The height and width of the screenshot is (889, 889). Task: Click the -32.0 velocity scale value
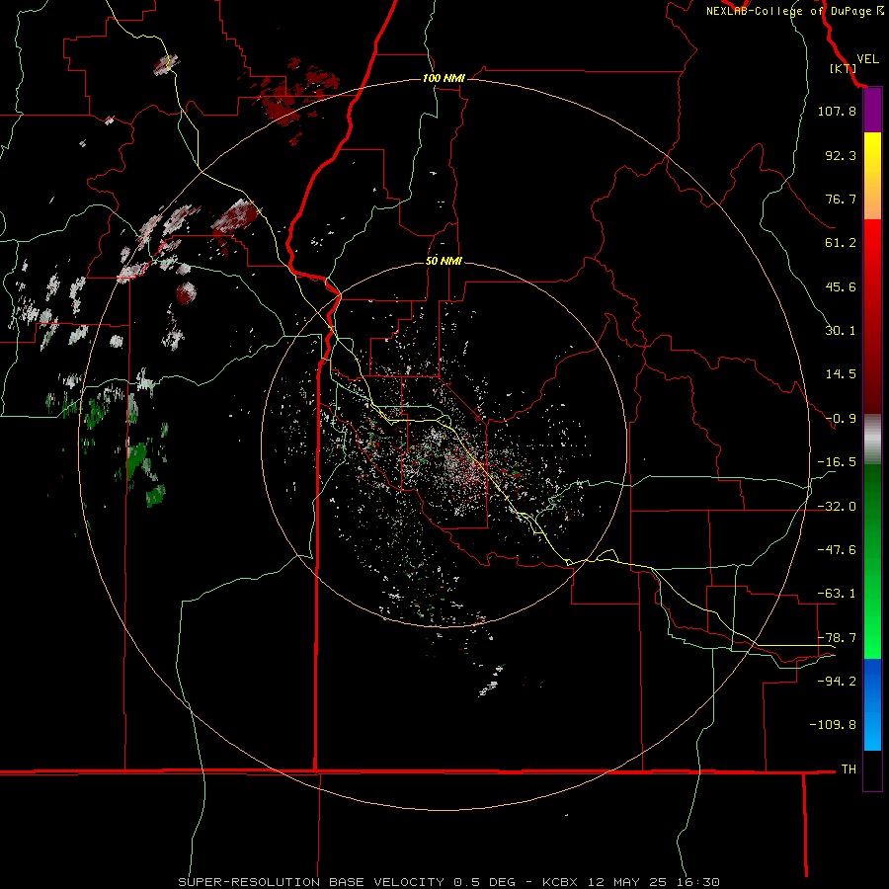point(837,507)
